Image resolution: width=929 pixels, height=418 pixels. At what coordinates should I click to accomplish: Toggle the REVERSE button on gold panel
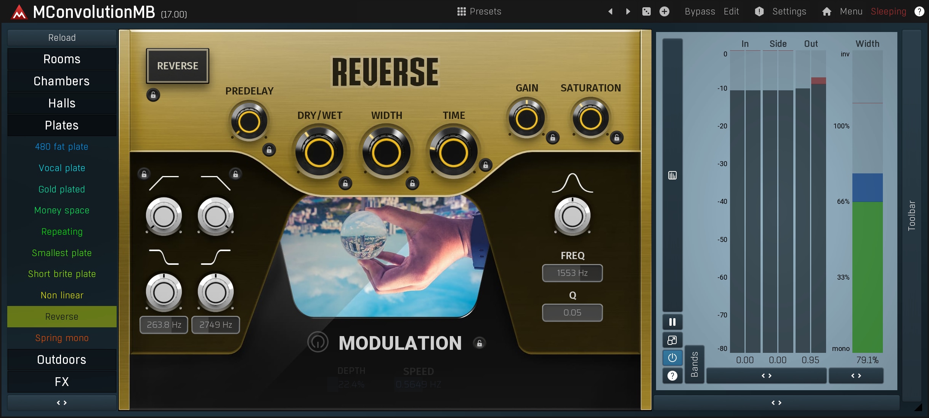coord(178,66)
